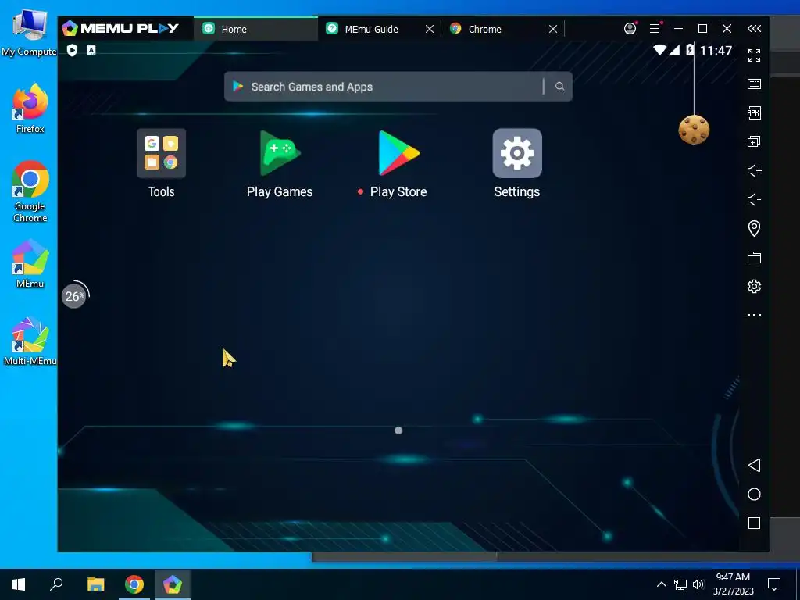Show more sidebar tools (three dots)
Screen dimensions: 800x600
click(754, 315)
